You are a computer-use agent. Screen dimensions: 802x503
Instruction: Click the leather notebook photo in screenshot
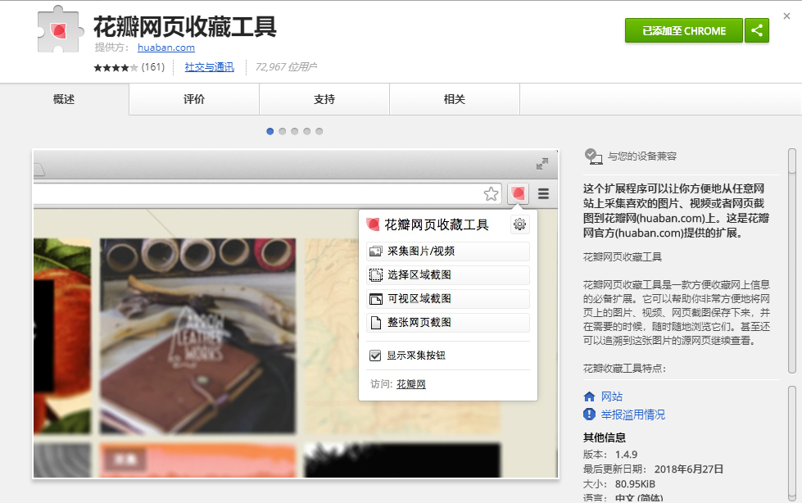click(x=197, y=335)
